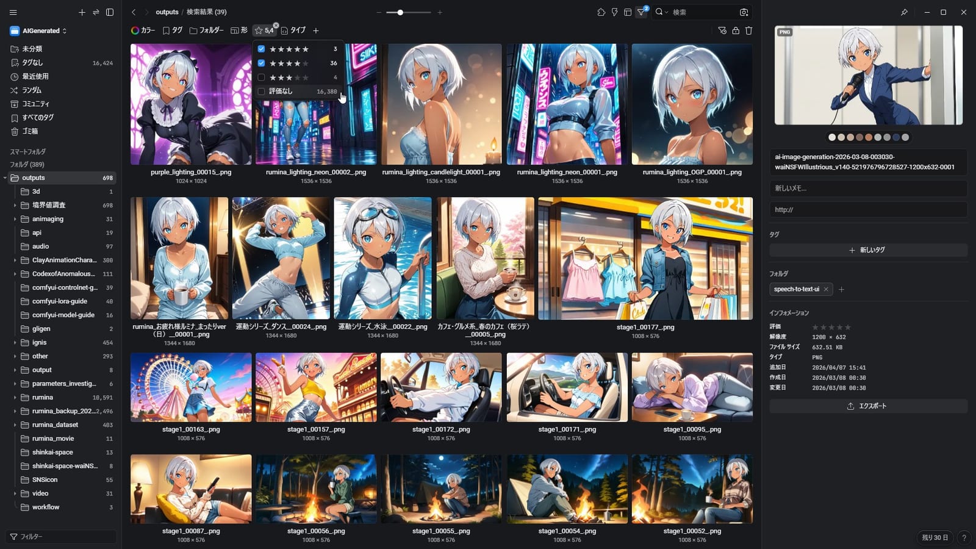The width and height of the screenshot is (976, 549).
Task: Click the lock icon in filter bar
Action: [736, 30]
